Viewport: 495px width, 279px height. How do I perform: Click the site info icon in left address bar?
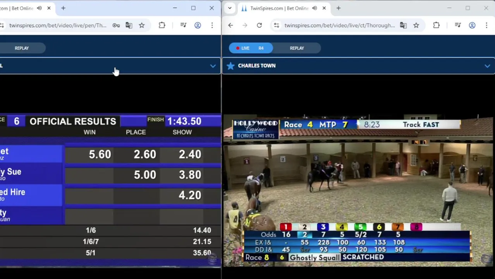(x=2, y=26)
